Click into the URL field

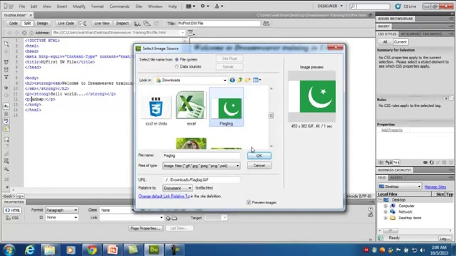(201, 180)
